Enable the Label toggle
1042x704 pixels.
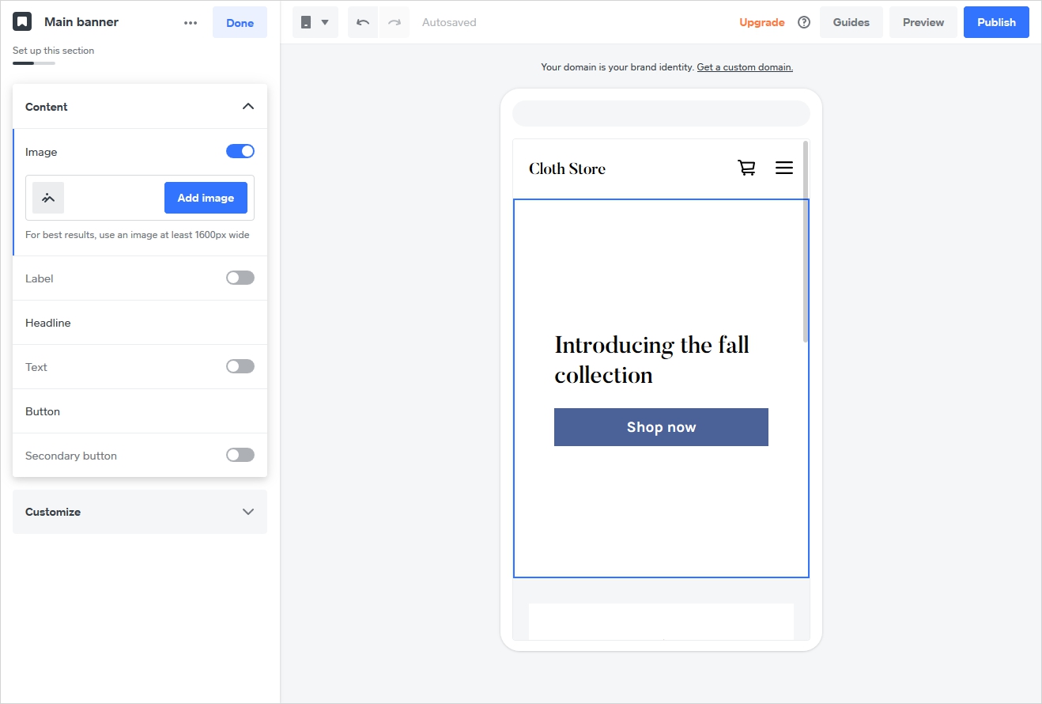[240, 278]
